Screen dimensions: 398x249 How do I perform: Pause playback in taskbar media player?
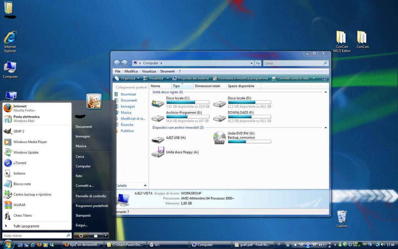(308, 245)
